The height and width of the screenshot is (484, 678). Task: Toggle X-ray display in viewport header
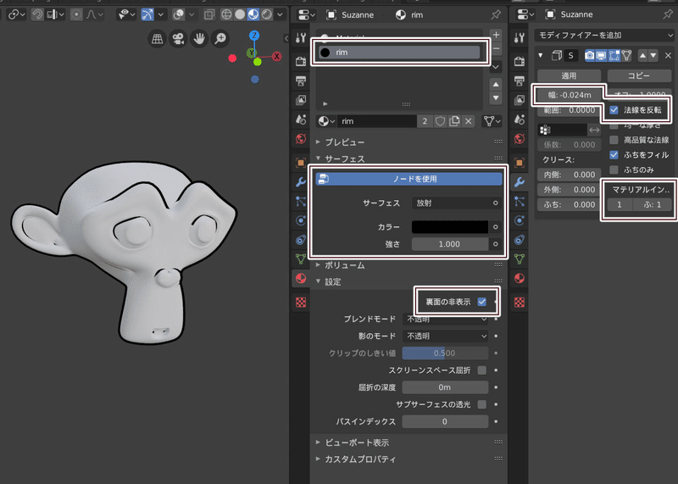[209, 14]
